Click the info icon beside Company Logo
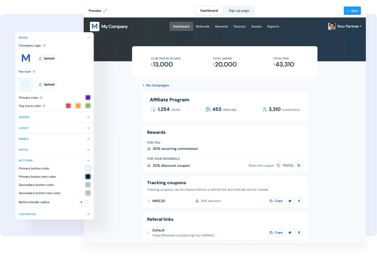The height and width of the screenshot is (258, 377). coord(44,46)
